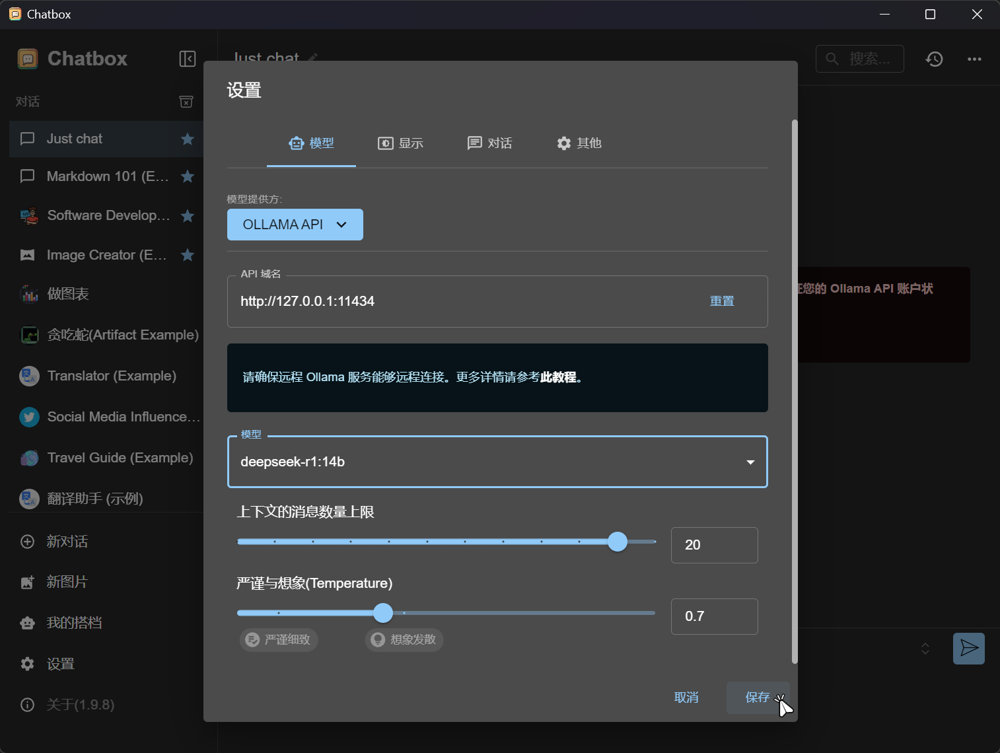The width and height of the screenshot is (1000, 753).
Task: Click the message limit value field showing 20
Action: click(x=715, y=545)
